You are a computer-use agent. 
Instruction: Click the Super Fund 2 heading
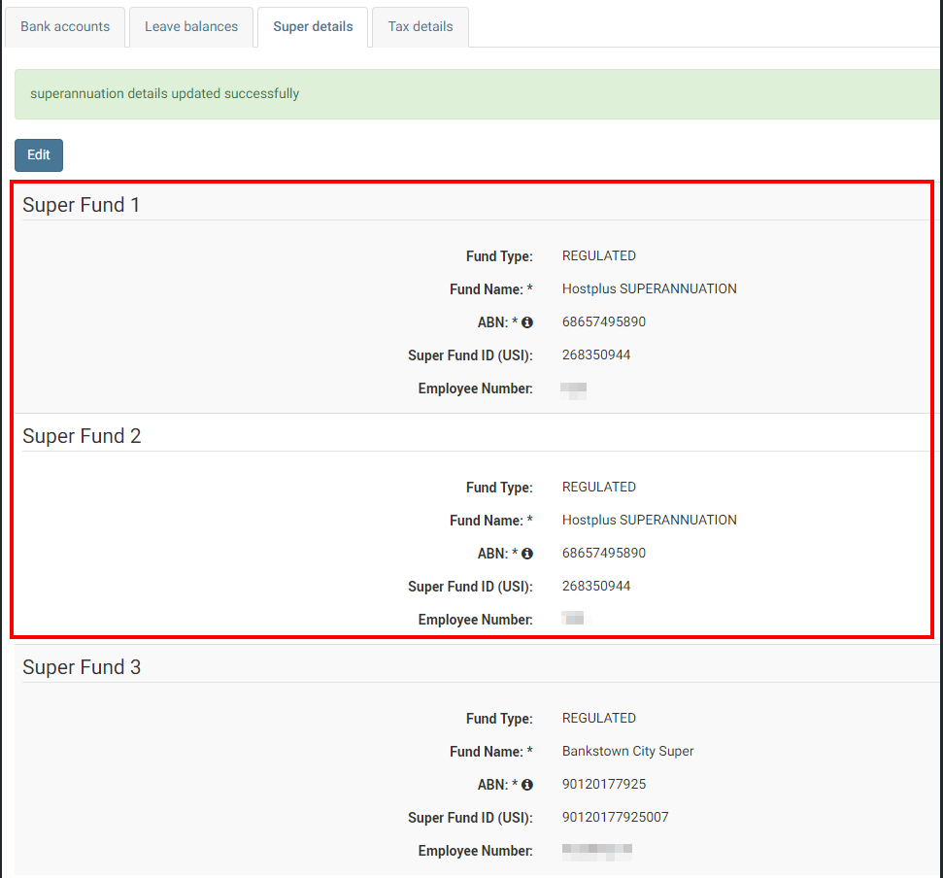[82, 436]
